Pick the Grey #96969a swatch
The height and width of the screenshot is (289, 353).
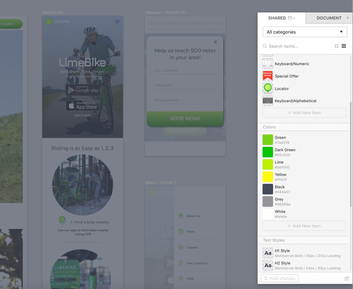tap(268, 202)
